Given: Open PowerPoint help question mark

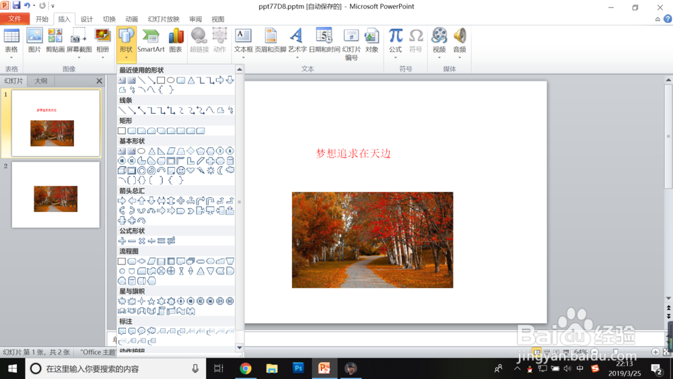Looking at the screenshot, I should 668,19.
